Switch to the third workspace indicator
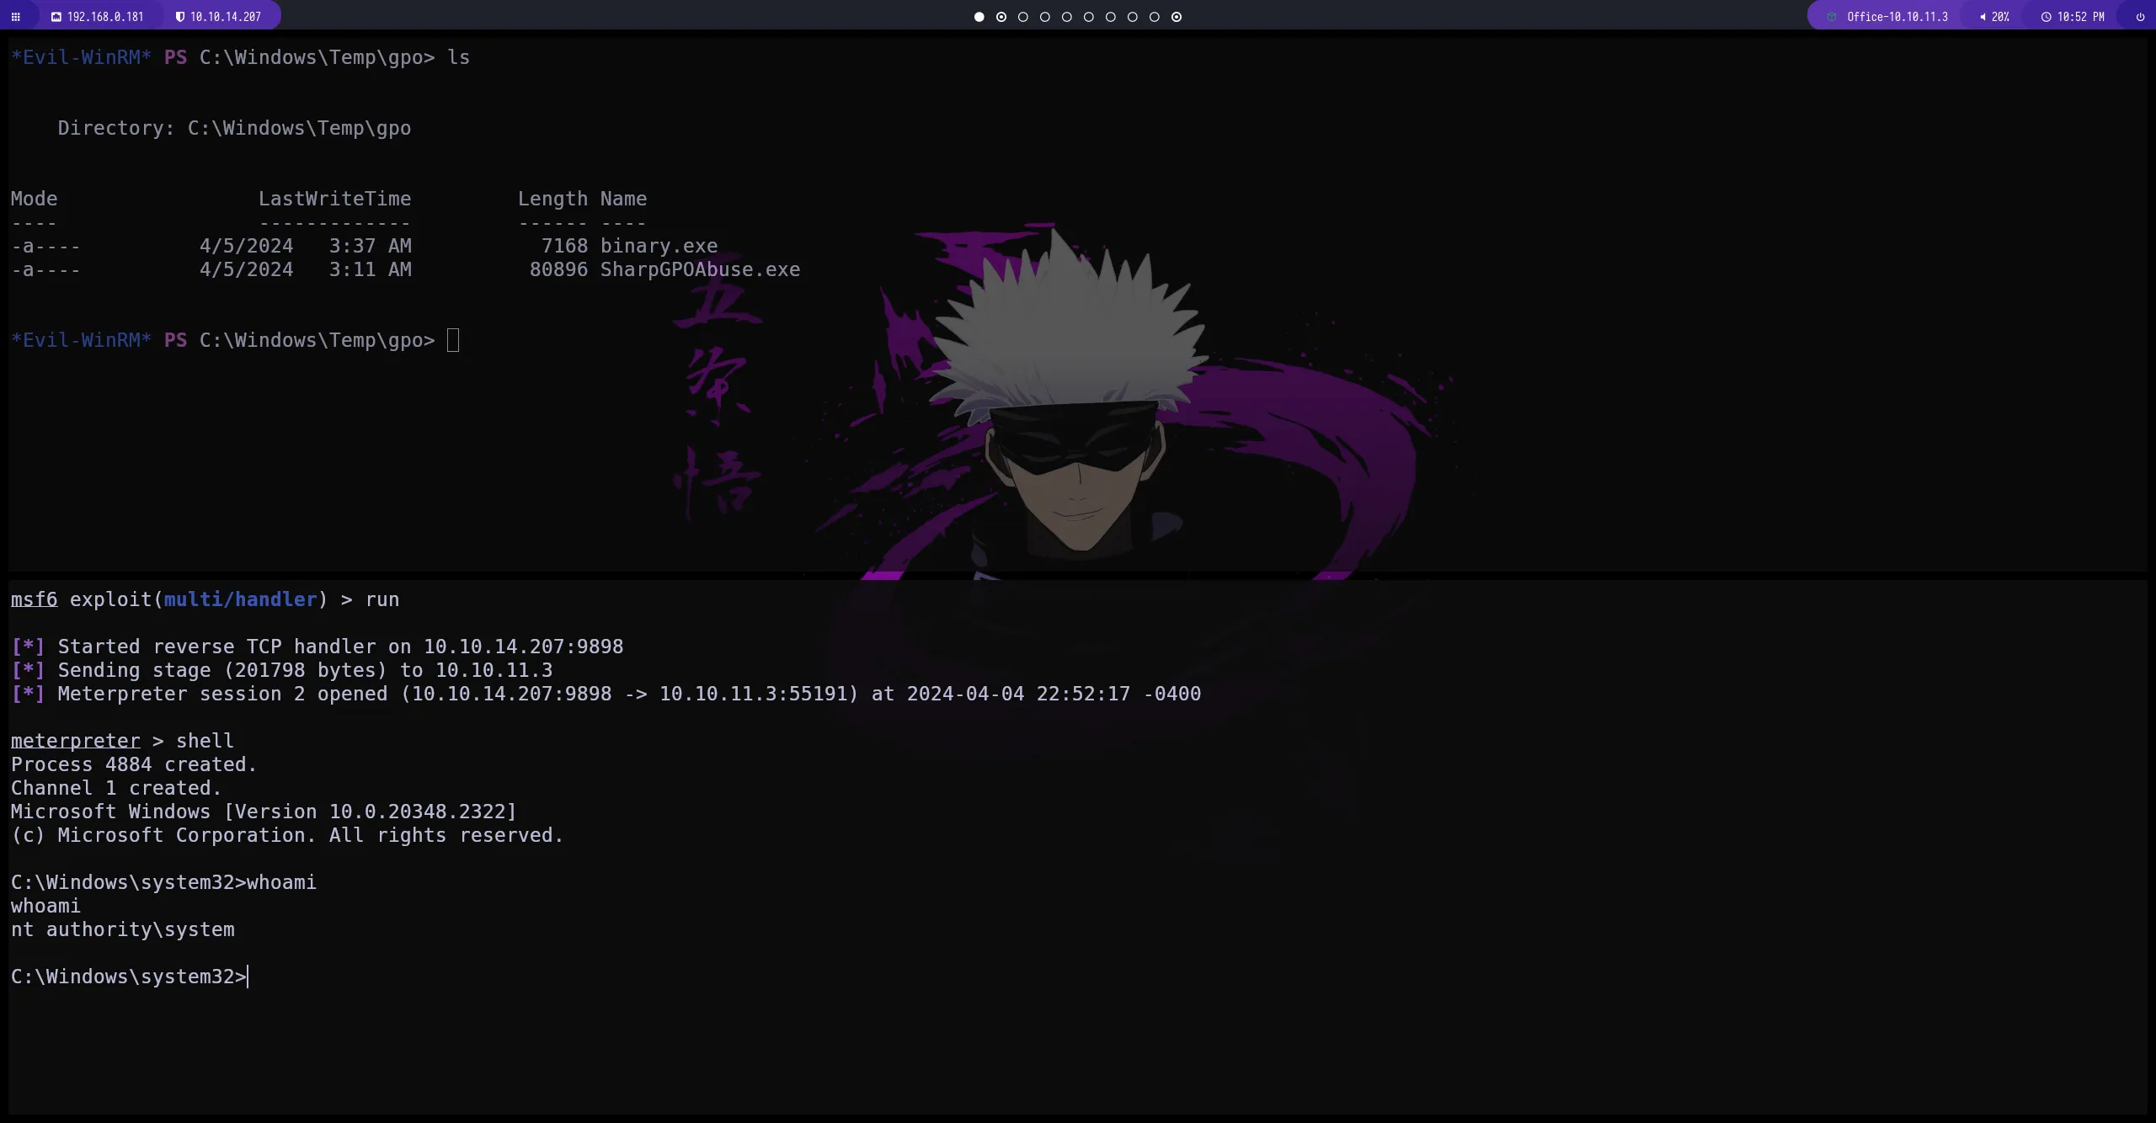 click(1022, 17)
